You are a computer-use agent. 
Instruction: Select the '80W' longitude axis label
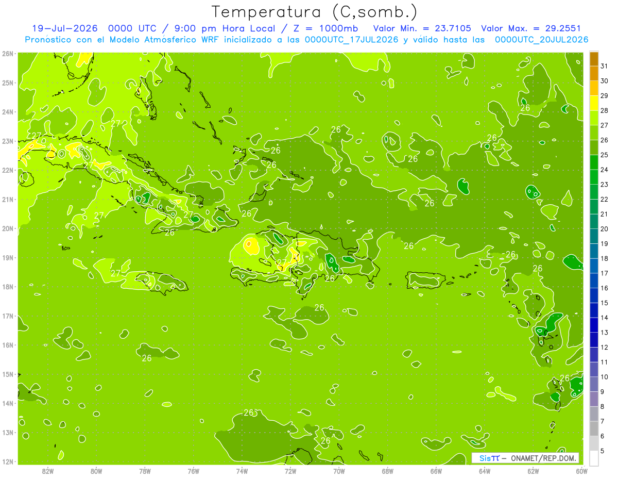click(x=96, y=470)
